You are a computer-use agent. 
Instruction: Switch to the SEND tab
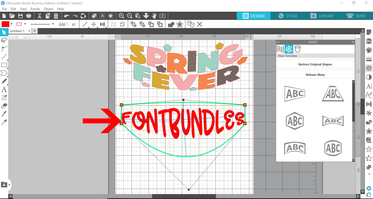point(356,16)
